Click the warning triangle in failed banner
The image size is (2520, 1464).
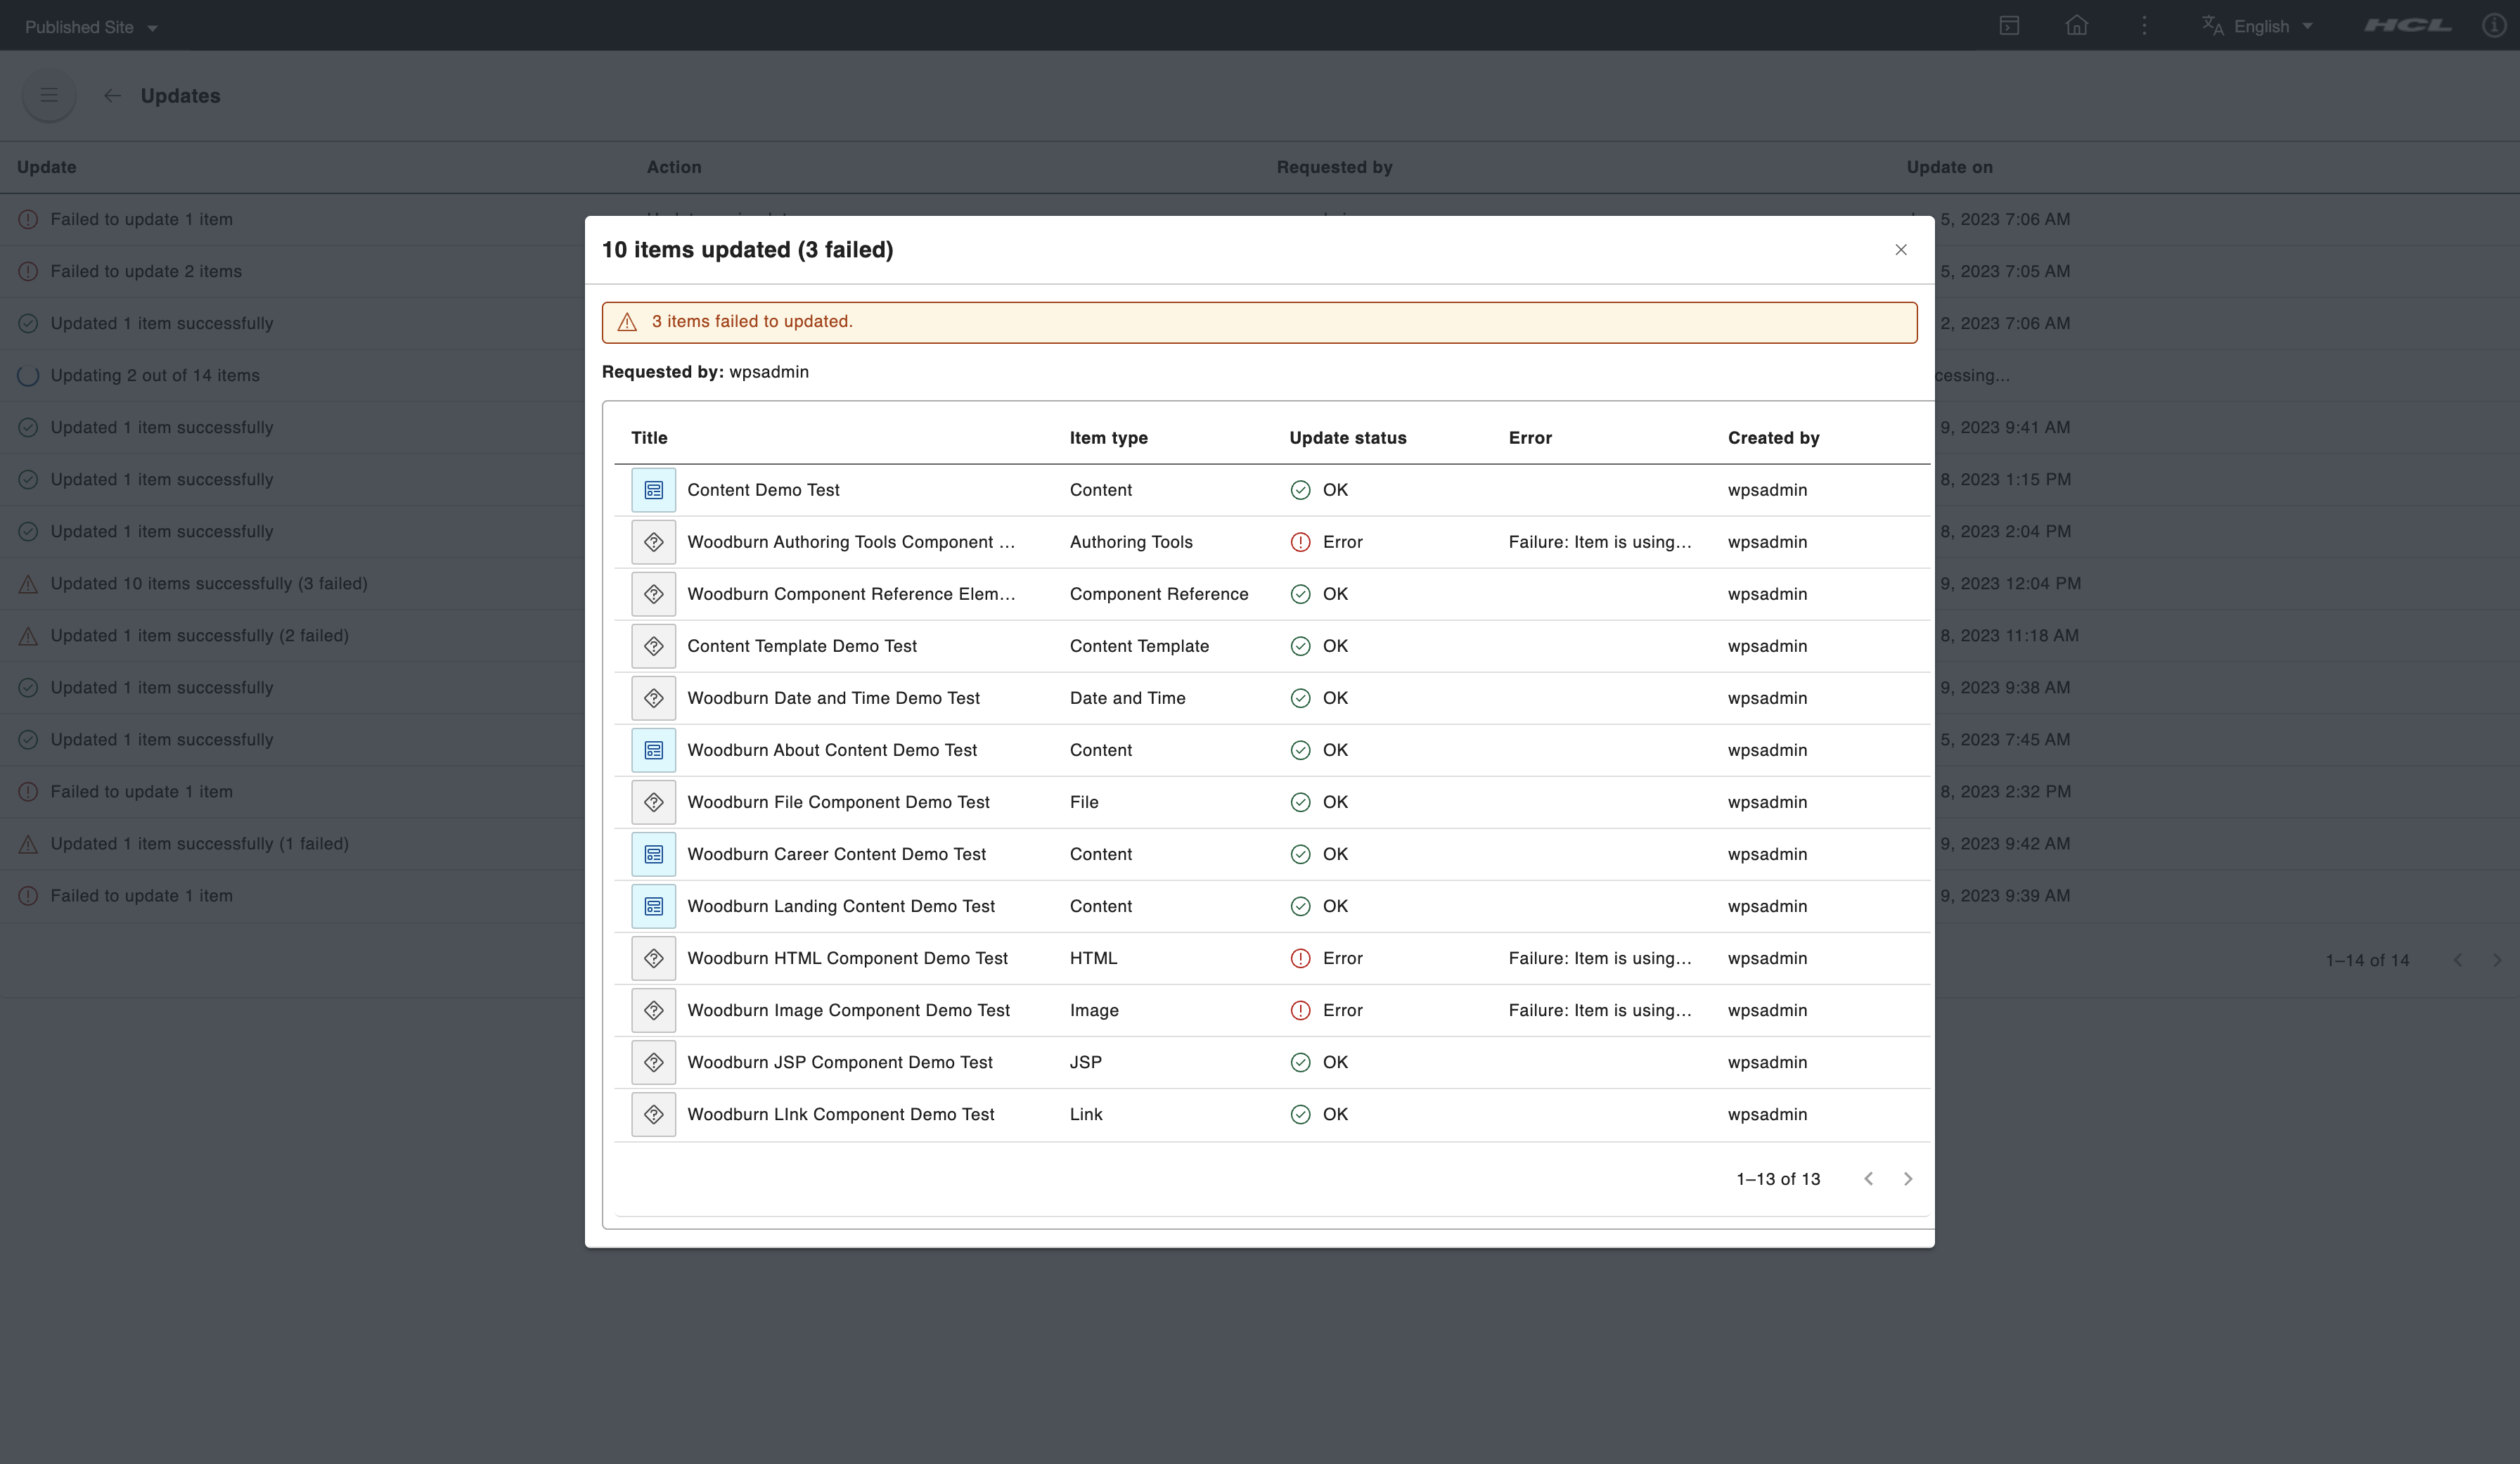[627, 322]
